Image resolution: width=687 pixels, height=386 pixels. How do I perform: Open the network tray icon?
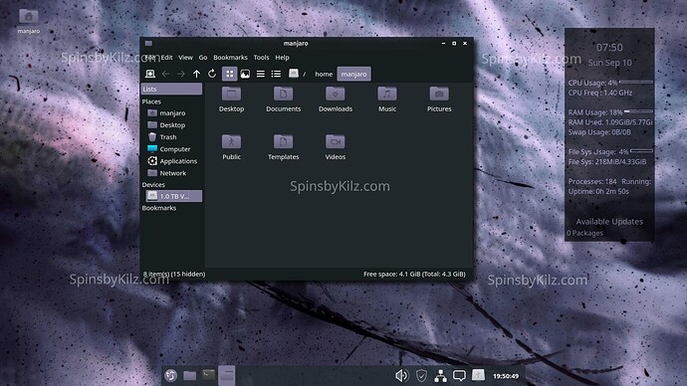click(x=440, y=375)
